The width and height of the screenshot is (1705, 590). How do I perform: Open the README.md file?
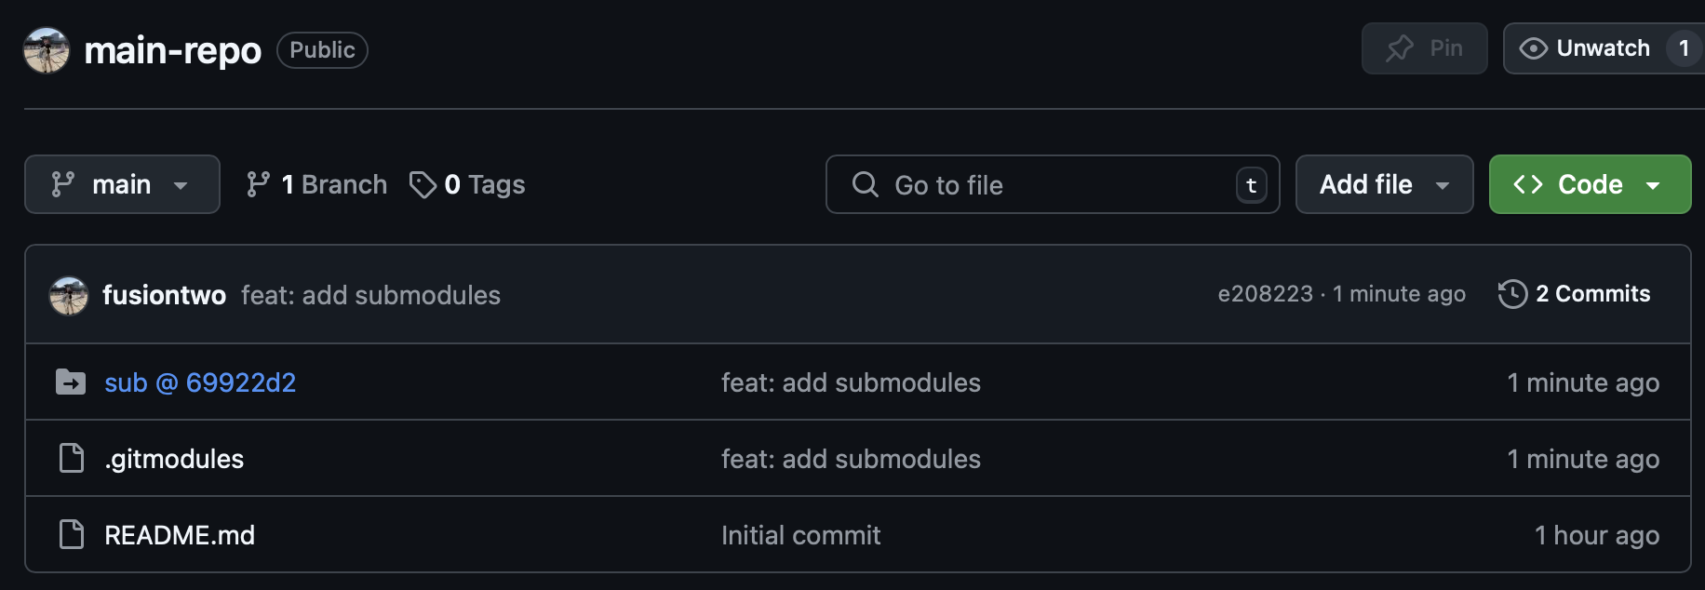180,535
